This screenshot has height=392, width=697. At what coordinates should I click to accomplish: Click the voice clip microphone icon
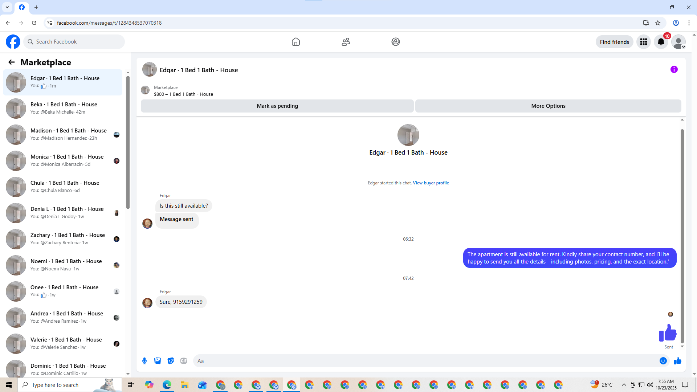click(x=144, y=361)
